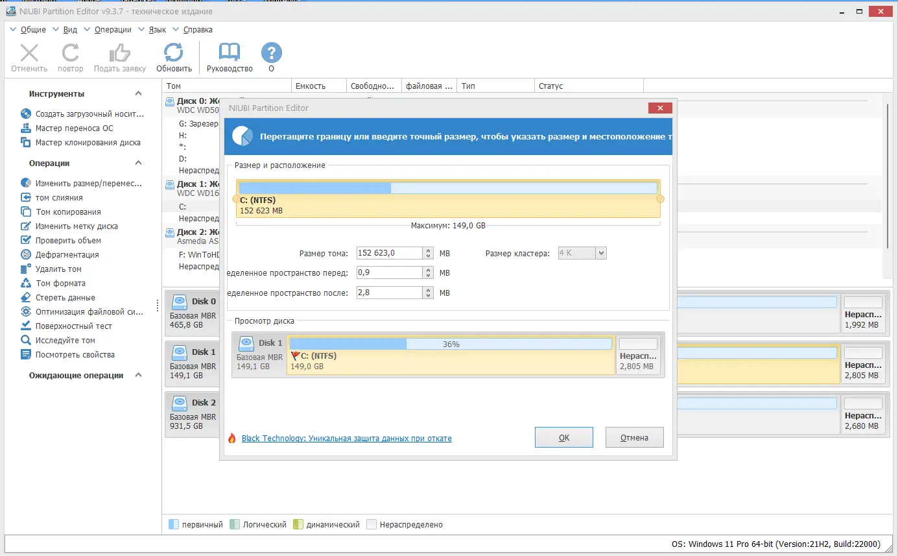The width and height of the screenshot is (898, 556).
Task: Click the 2,680 MB unallocated block
Action: pyautogui.click(x=863, y=415)
